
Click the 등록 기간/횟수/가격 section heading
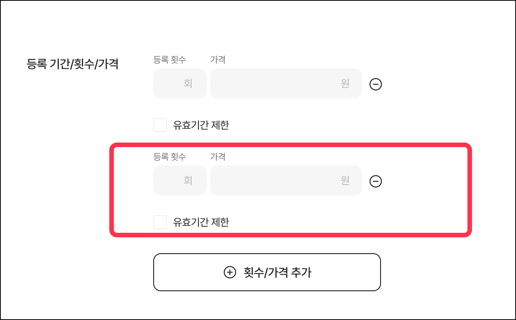72,64
